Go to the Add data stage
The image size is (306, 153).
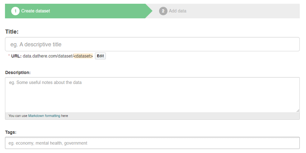(x=177, y=11)
